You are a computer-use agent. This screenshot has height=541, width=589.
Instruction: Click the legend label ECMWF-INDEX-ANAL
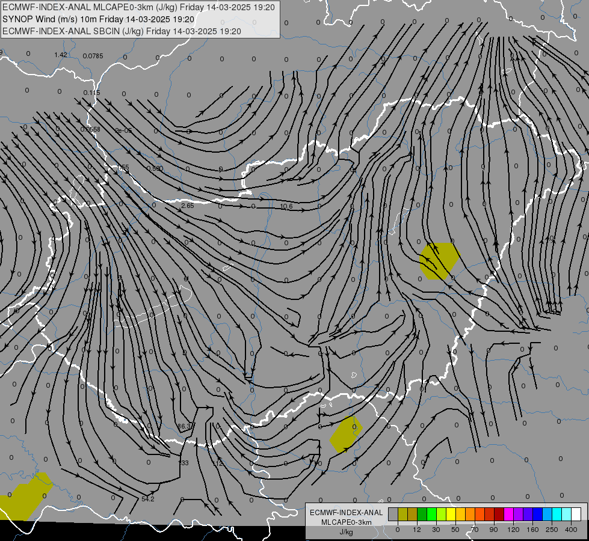(x=346, y=513)
